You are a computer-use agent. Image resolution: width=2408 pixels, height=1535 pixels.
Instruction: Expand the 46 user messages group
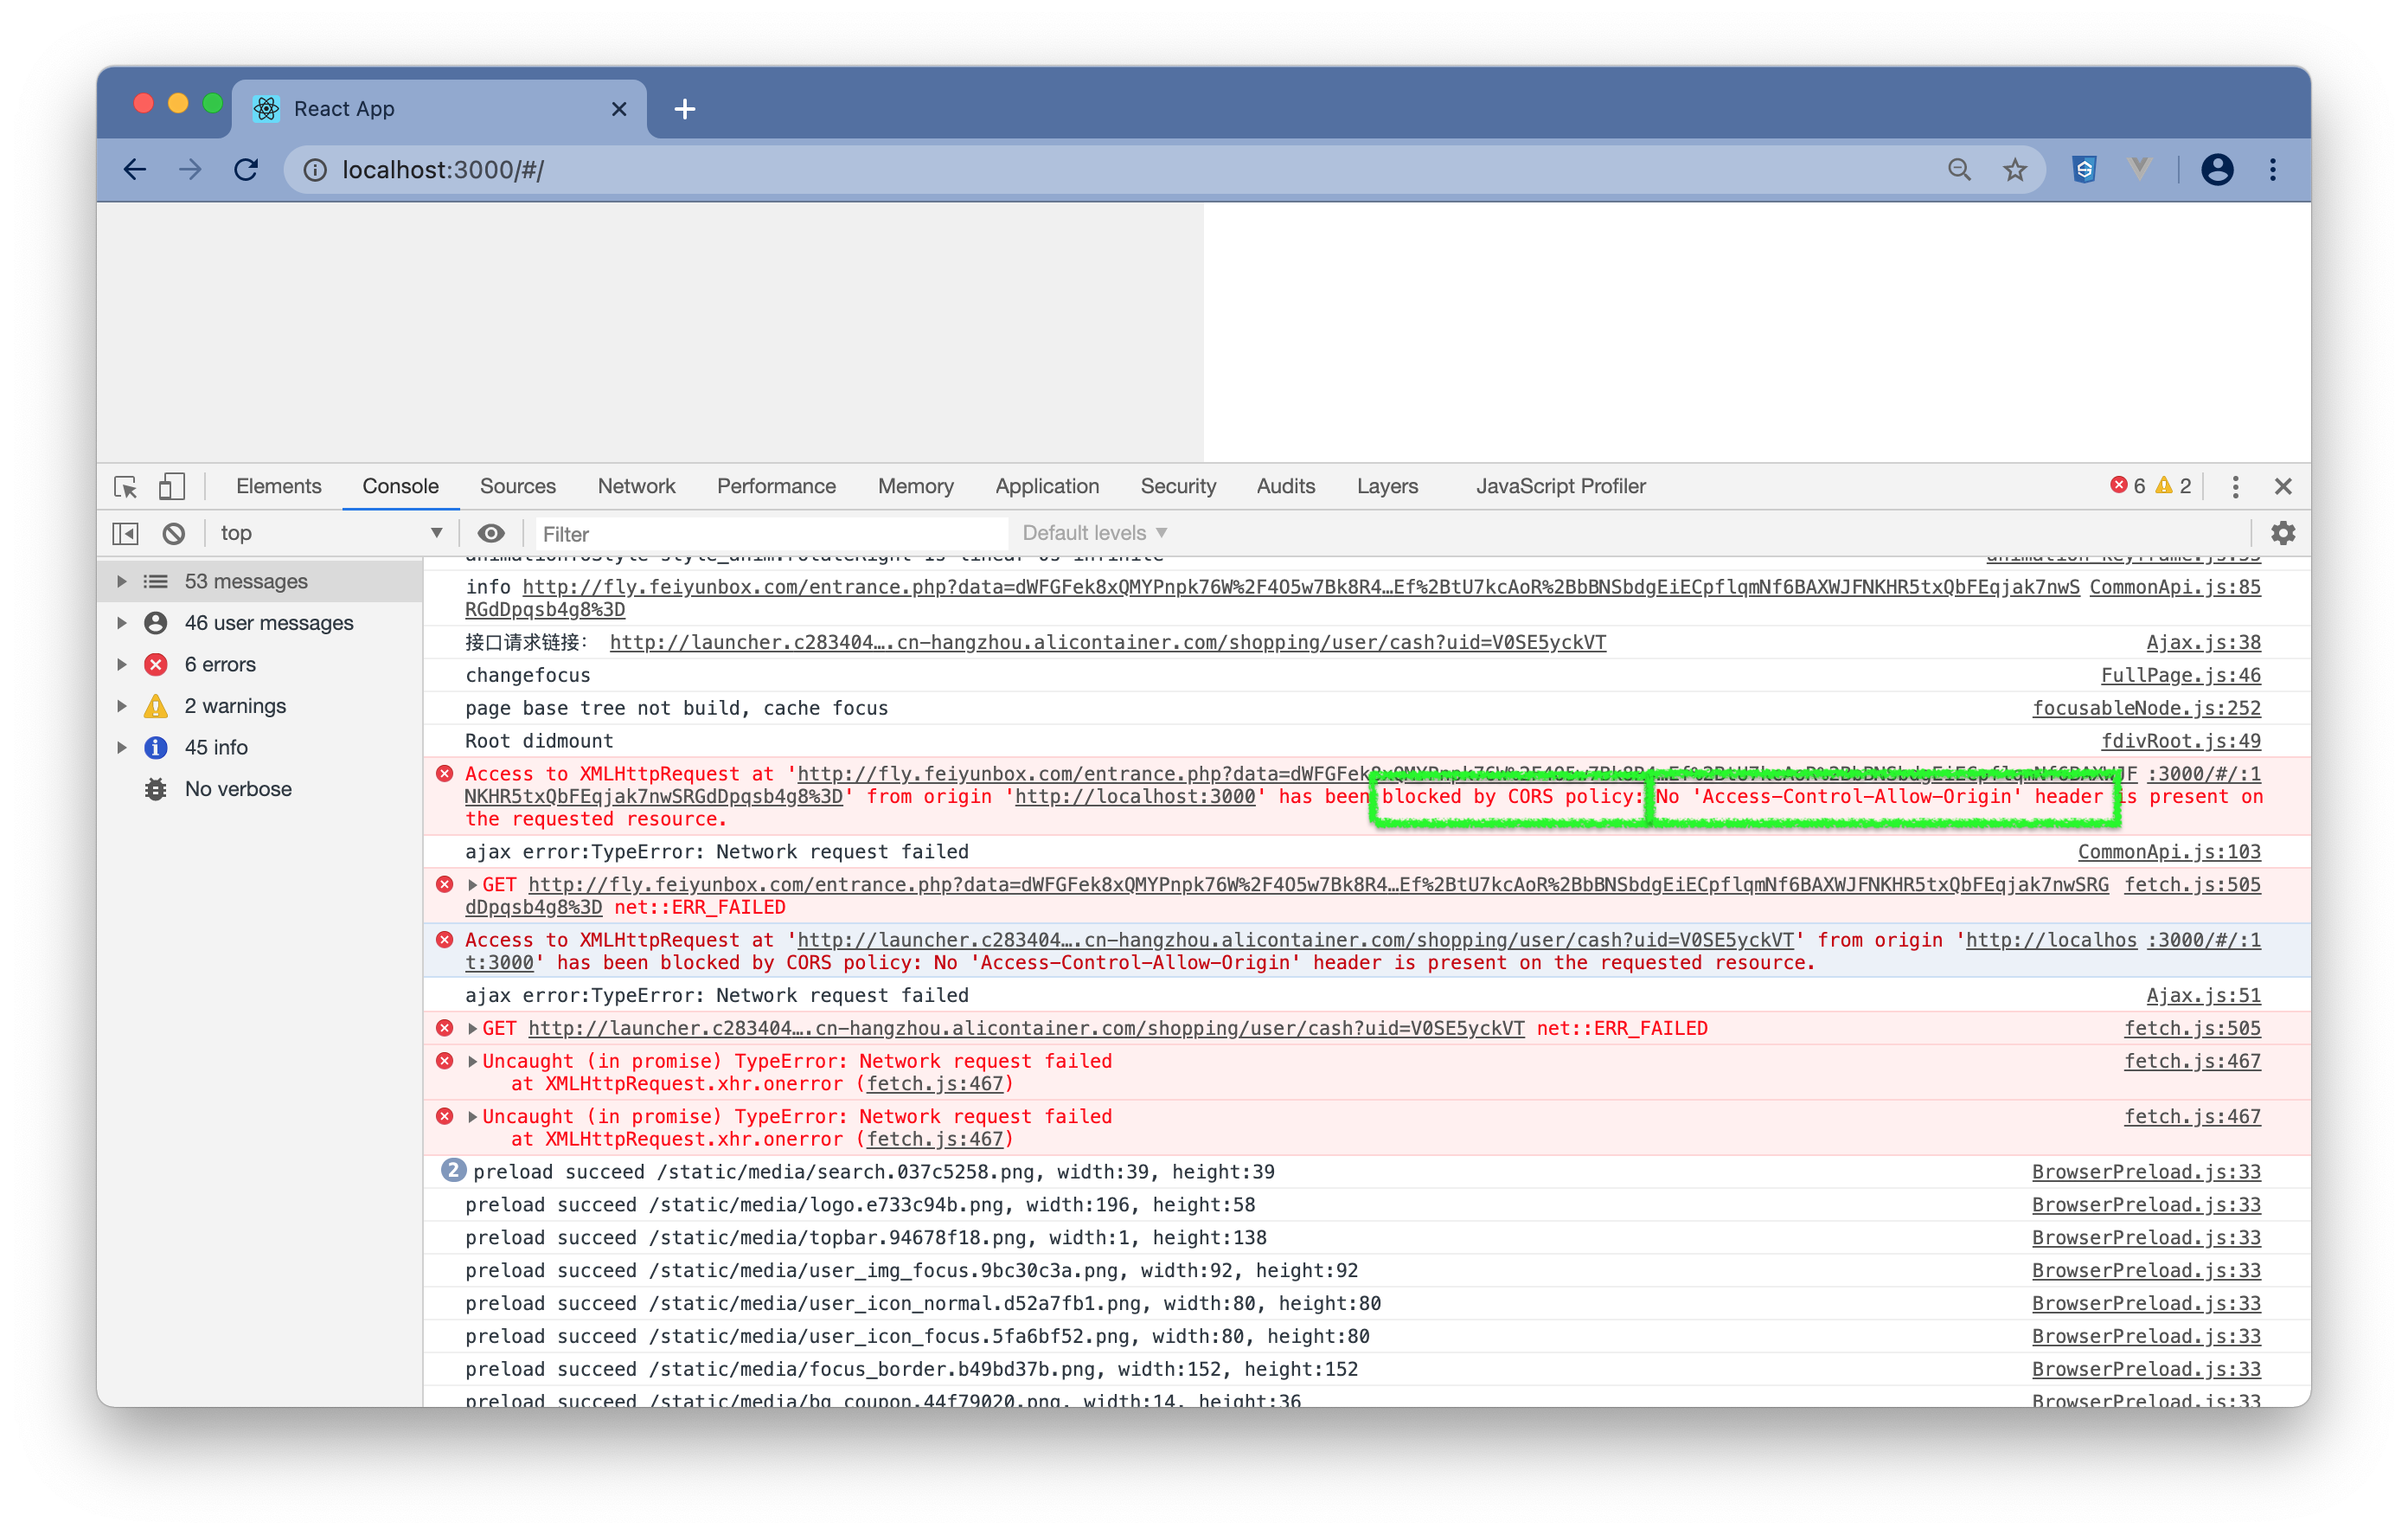point(122,622)
